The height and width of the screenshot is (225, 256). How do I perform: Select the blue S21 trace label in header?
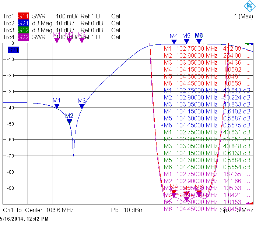click(x=23, y=23)
